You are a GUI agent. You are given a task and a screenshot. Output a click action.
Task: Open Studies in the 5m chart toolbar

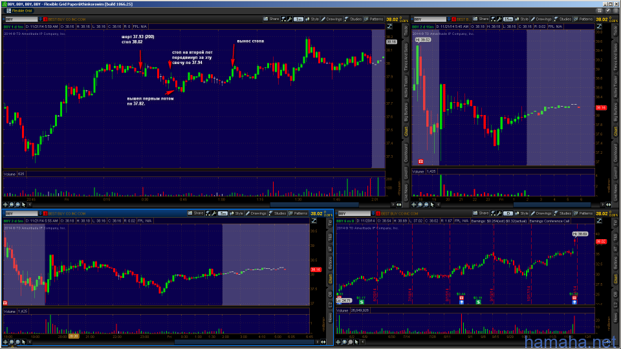click(278, 213)
